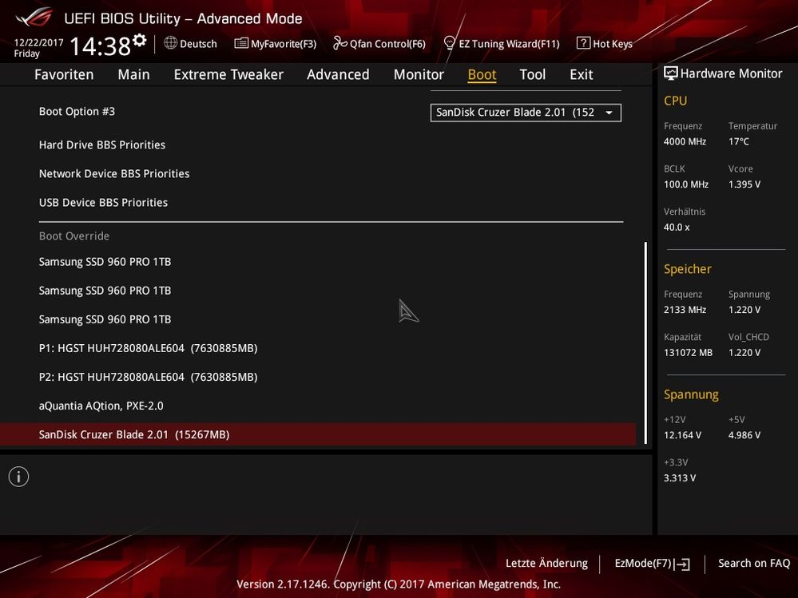Viewport: 798px width, 598px height.
Task: Switch to the Main tab
Action: [134, 75]
